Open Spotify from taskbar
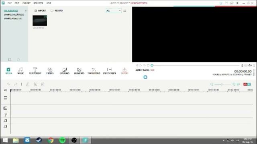 [x=62, y=140]
